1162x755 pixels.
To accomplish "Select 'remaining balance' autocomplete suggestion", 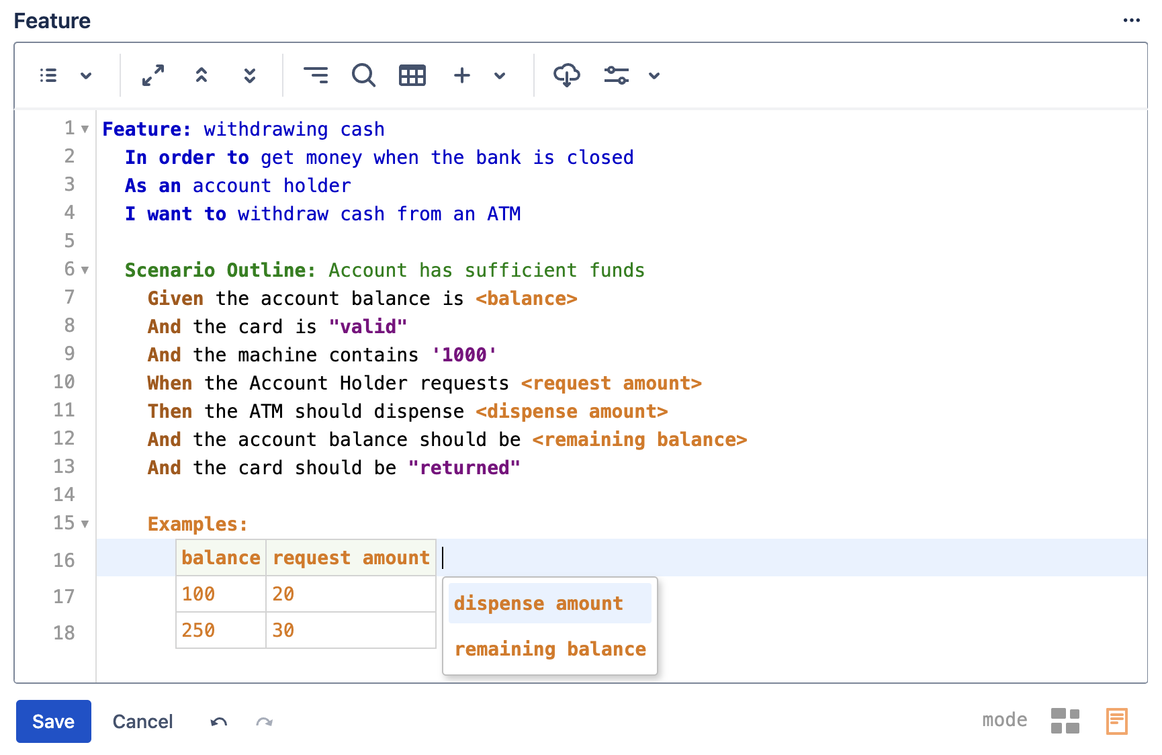I will click(x=549, y=649).
